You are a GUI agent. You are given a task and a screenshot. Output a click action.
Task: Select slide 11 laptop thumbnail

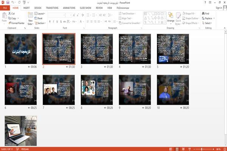tap(21, 131)
